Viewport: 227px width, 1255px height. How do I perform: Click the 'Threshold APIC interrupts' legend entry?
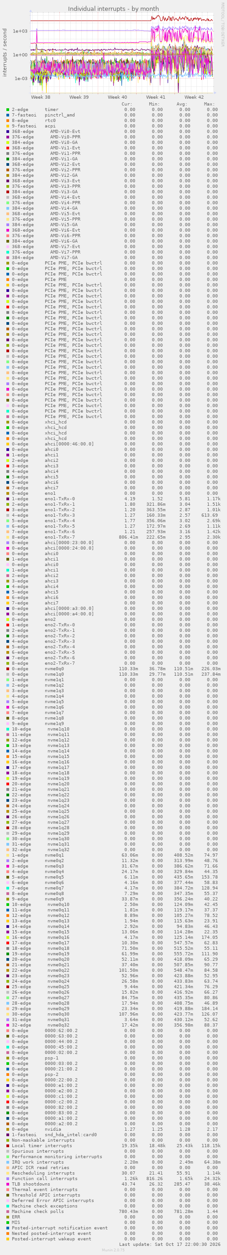pos(46,1195)
